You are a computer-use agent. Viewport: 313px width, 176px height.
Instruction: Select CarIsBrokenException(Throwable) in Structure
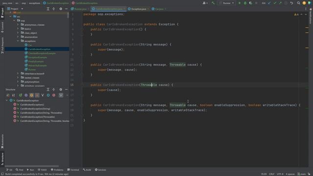[x=37, y=117]
